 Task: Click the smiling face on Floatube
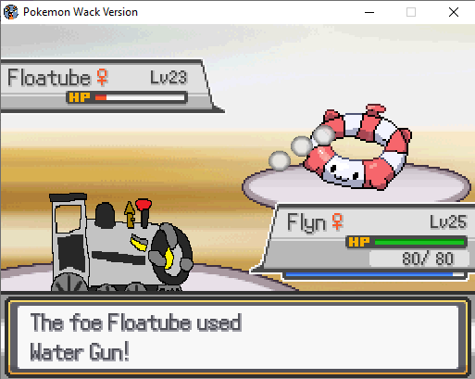pyautogui.click(x=344, y=173)
